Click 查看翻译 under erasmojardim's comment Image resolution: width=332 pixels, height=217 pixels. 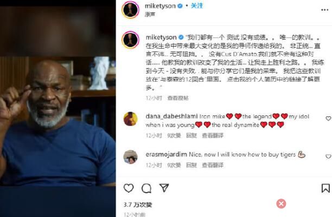[x=213, y=165]
